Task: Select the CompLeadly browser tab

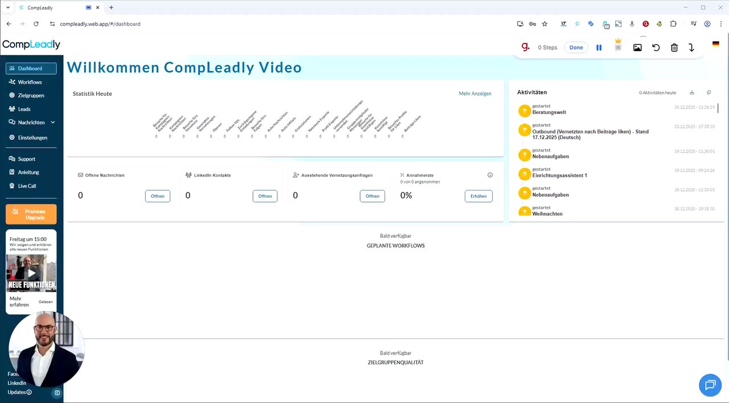Action: 60,8
